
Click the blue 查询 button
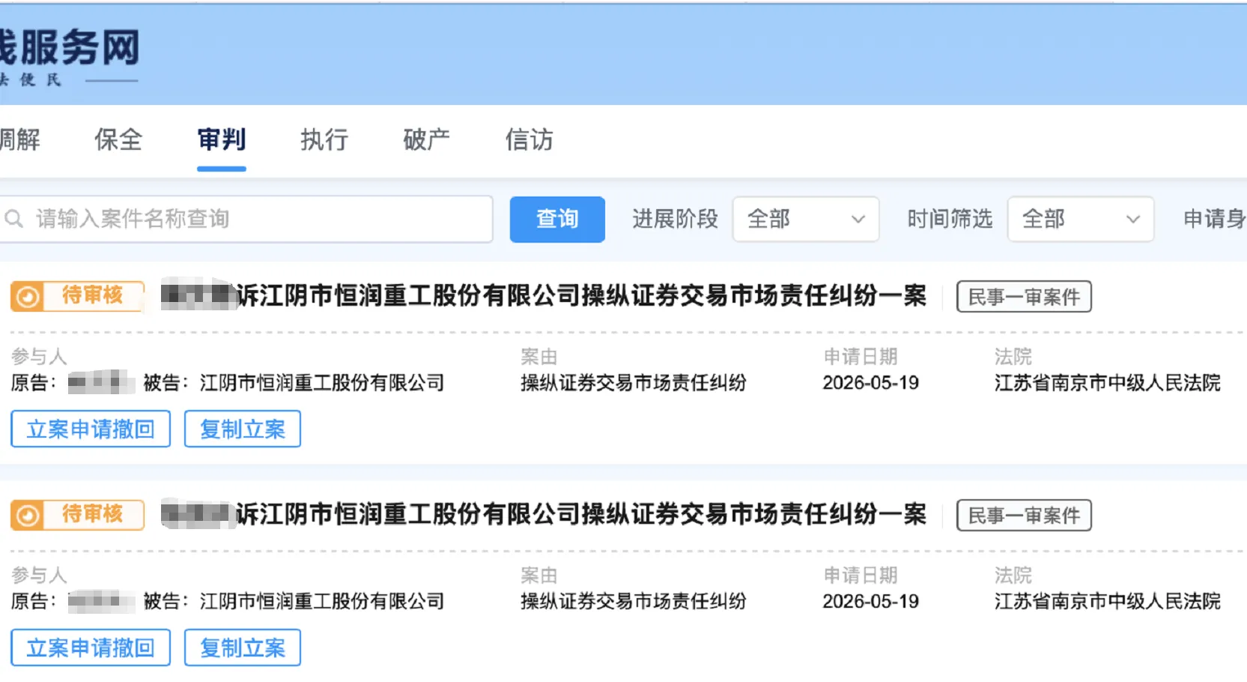click(557, 219)
